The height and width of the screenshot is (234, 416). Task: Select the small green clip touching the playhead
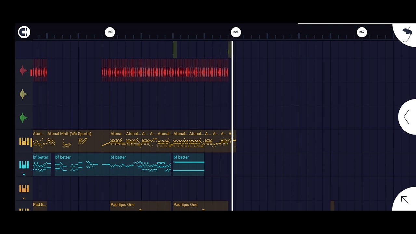229,49
